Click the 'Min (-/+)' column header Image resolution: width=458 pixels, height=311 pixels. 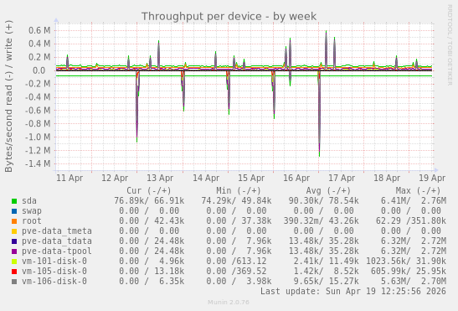pyautogui.click(x=239, y=191)
